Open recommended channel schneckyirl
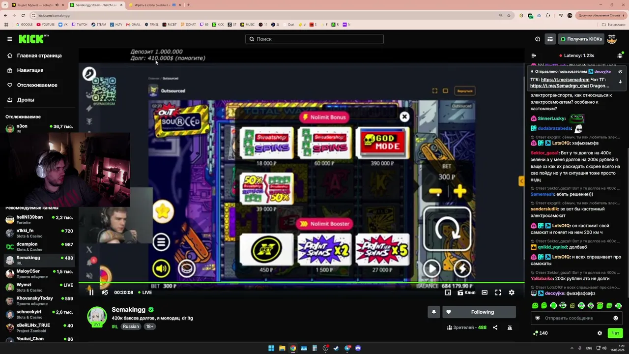Image resolution: width=629 pixels, height=354 pixels. [39, 314]
